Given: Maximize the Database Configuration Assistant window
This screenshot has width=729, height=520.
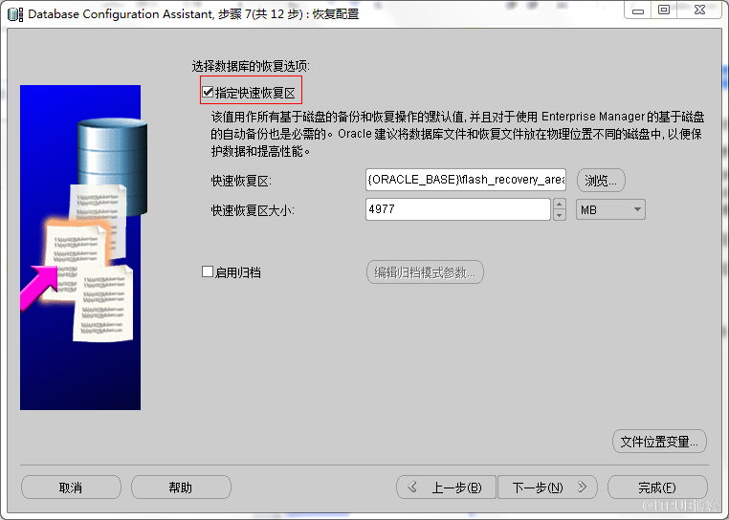Looking at the screenshot, I should click(x=664, y=11).
